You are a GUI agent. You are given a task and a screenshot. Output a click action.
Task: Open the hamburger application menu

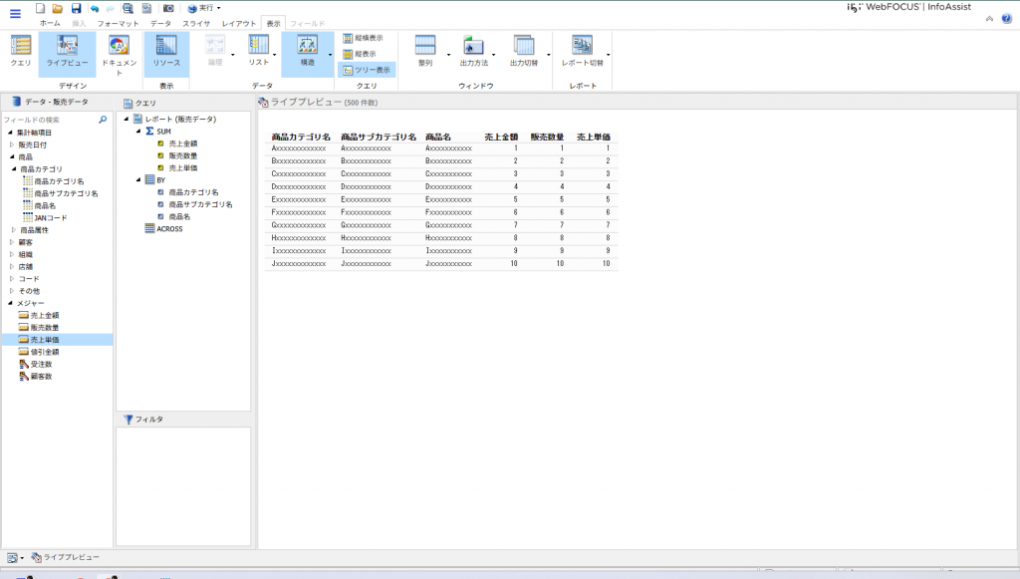[x=15, y=14]
